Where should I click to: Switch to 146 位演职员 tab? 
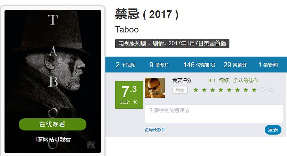pos(199,65)
